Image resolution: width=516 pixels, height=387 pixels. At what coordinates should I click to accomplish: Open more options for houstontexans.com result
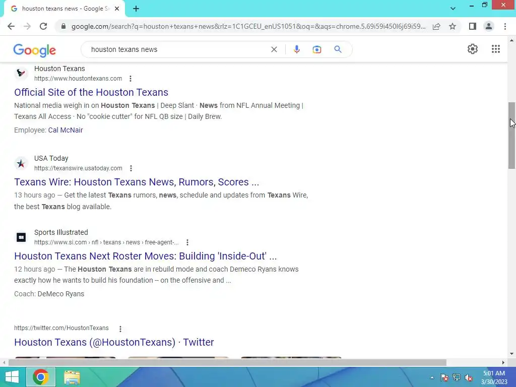point(131,79)
